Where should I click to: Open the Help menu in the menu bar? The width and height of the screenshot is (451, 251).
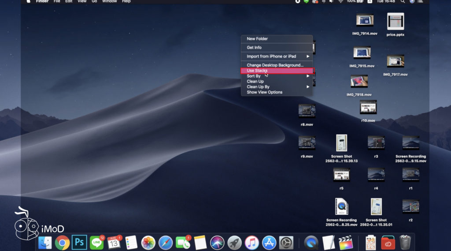click(126, 1)
